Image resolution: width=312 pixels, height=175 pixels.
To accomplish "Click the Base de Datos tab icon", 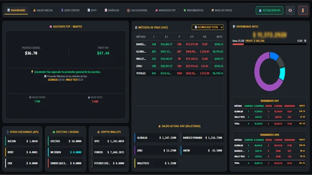I will pos(212,10).
